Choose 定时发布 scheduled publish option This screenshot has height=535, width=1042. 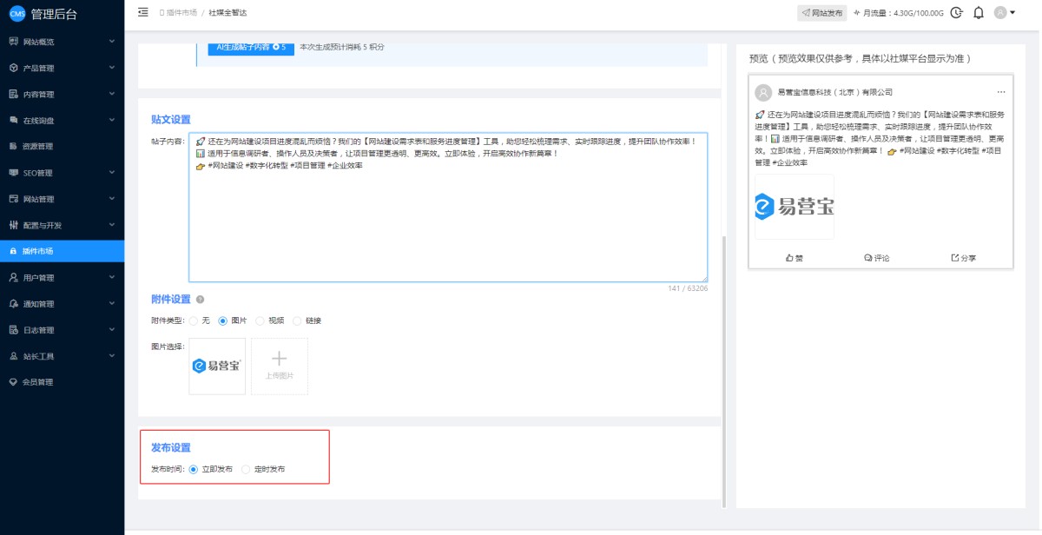click(x=246, y=469)
